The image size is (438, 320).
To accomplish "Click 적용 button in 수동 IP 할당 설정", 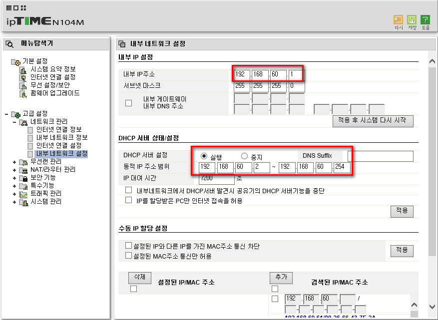I will (x=402, y=251).
